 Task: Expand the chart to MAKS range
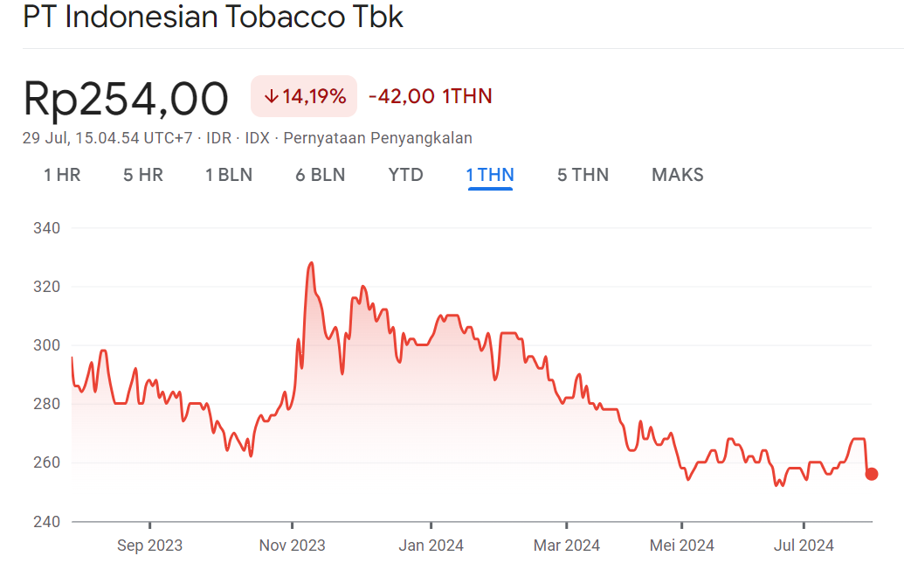pos(676,175)
